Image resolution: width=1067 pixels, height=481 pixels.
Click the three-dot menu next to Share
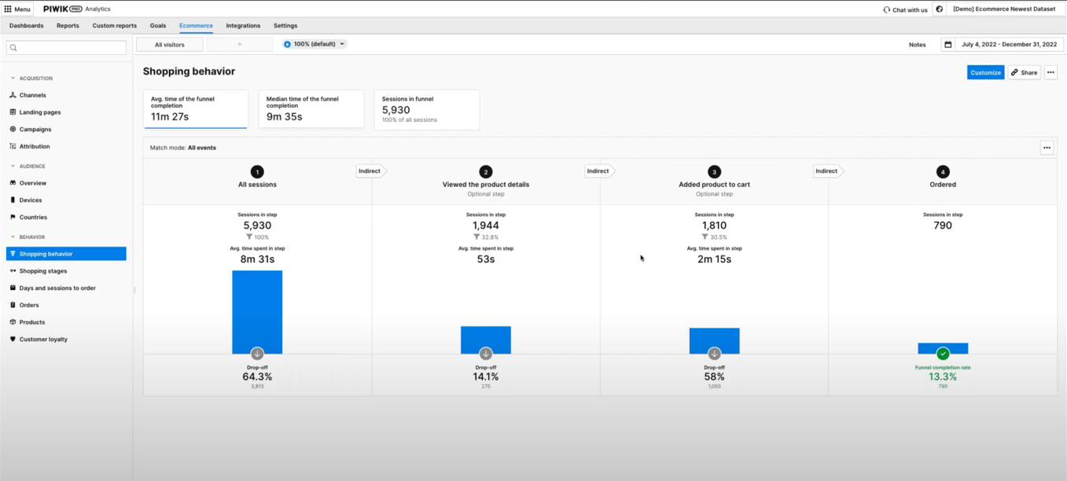point(1050,72)
